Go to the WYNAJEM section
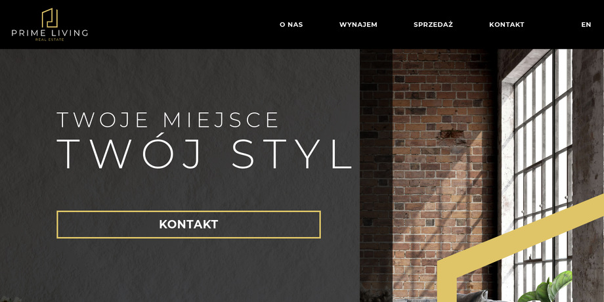Image resolution: width=604 pixels, height=302 pixels. point(358,25)
